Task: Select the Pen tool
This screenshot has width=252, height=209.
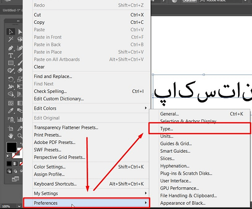Action: 11,48
